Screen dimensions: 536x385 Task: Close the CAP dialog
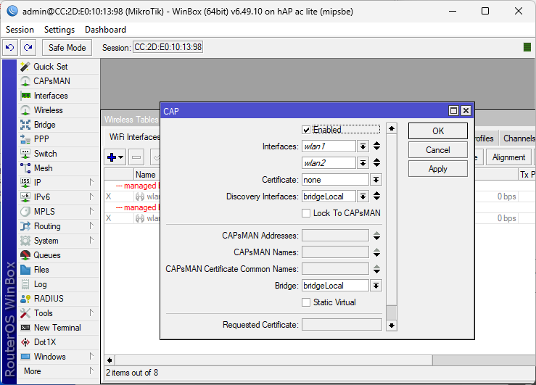click(x=466, y=111)
